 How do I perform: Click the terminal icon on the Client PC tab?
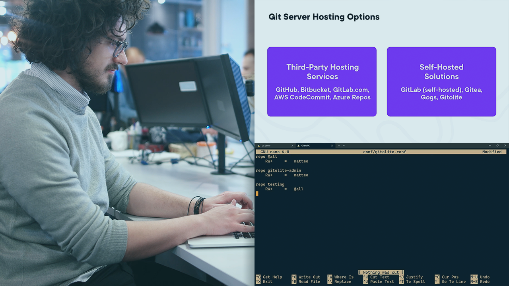point(299,146)
